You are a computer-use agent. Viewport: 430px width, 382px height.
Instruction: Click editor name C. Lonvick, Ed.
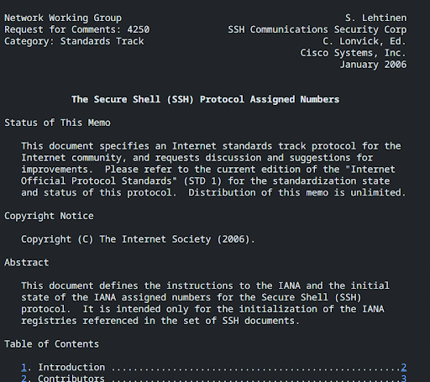coord(364,41)
